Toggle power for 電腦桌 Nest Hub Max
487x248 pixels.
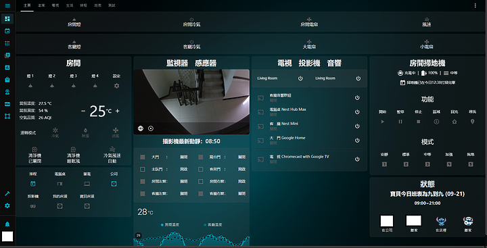pos(357,111)
